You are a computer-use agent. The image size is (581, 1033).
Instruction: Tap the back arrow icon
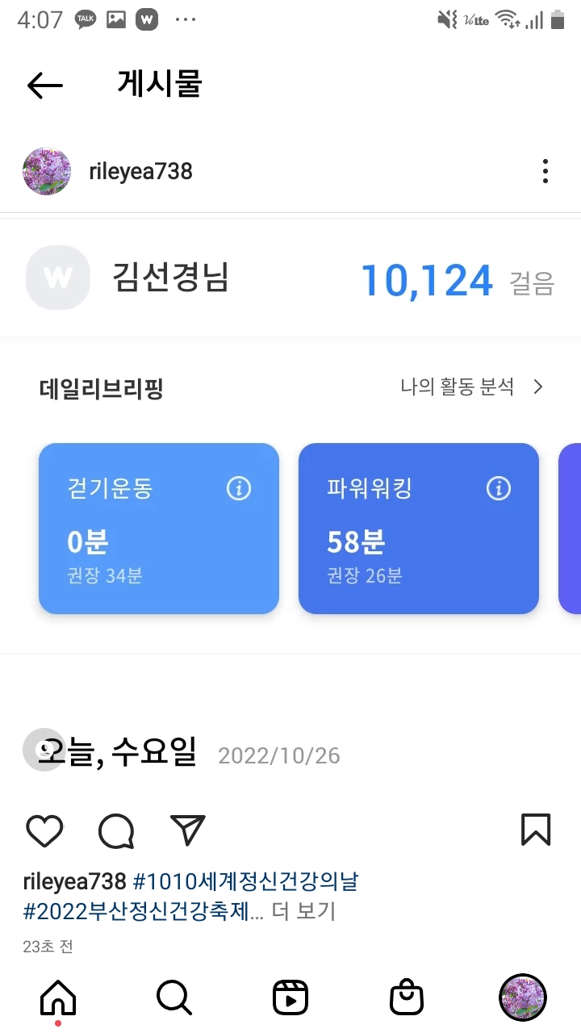pyautogui.click(x=45, y=85)
